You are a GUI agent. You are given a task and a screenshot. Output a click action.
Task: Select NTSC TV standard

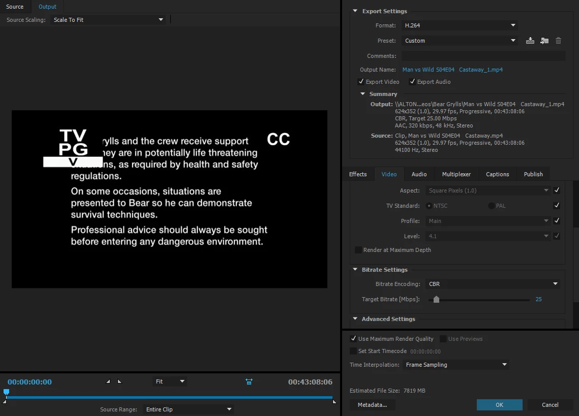(x=429, y=206)
